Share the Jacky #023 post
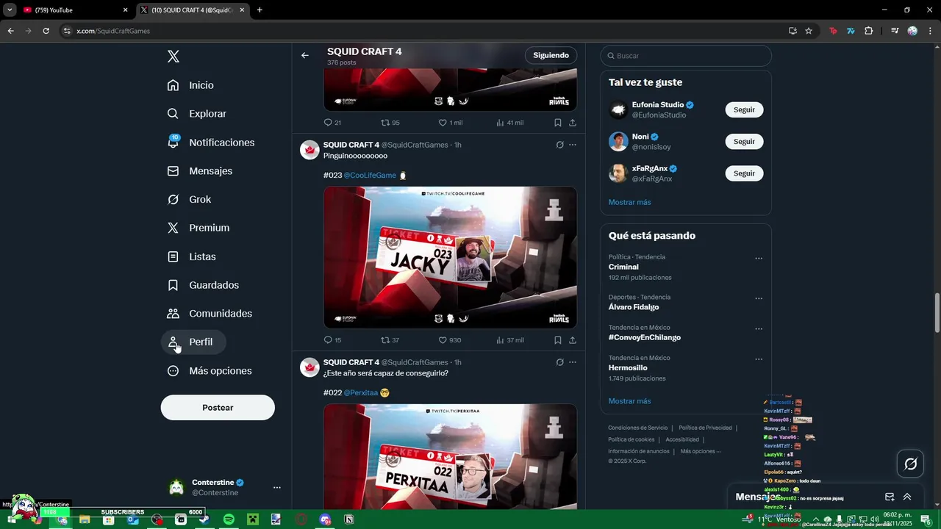Screen dimensions: 941x529 pyautogui.click(x=573, y=340)
